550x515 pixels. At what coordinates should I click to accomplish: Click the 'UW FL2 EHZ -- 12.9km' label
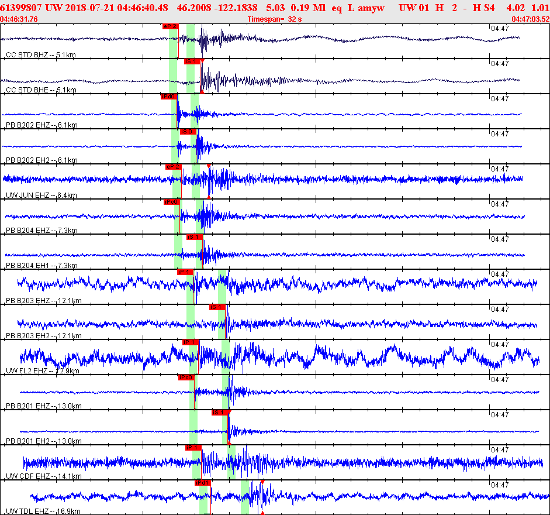click(x=43, y=371)
